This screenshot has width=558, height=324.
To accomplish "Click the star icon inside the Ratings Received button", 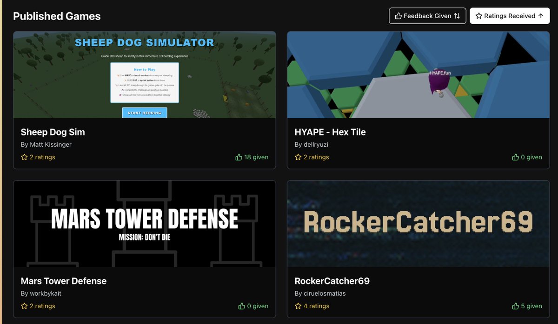I will tap(478, 15).
